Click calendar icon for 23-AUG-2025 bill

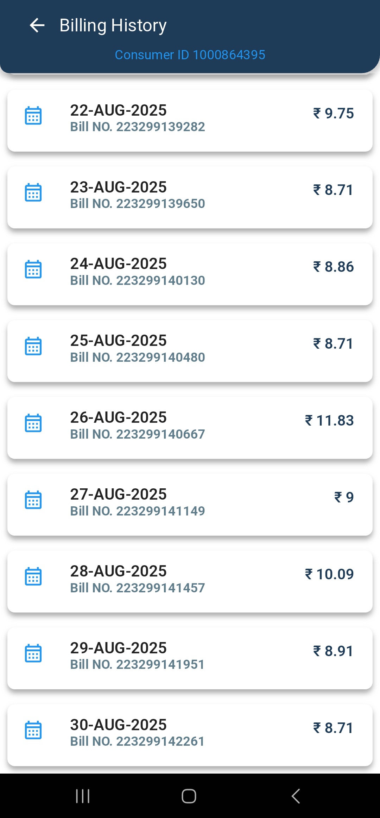point(33,193)
